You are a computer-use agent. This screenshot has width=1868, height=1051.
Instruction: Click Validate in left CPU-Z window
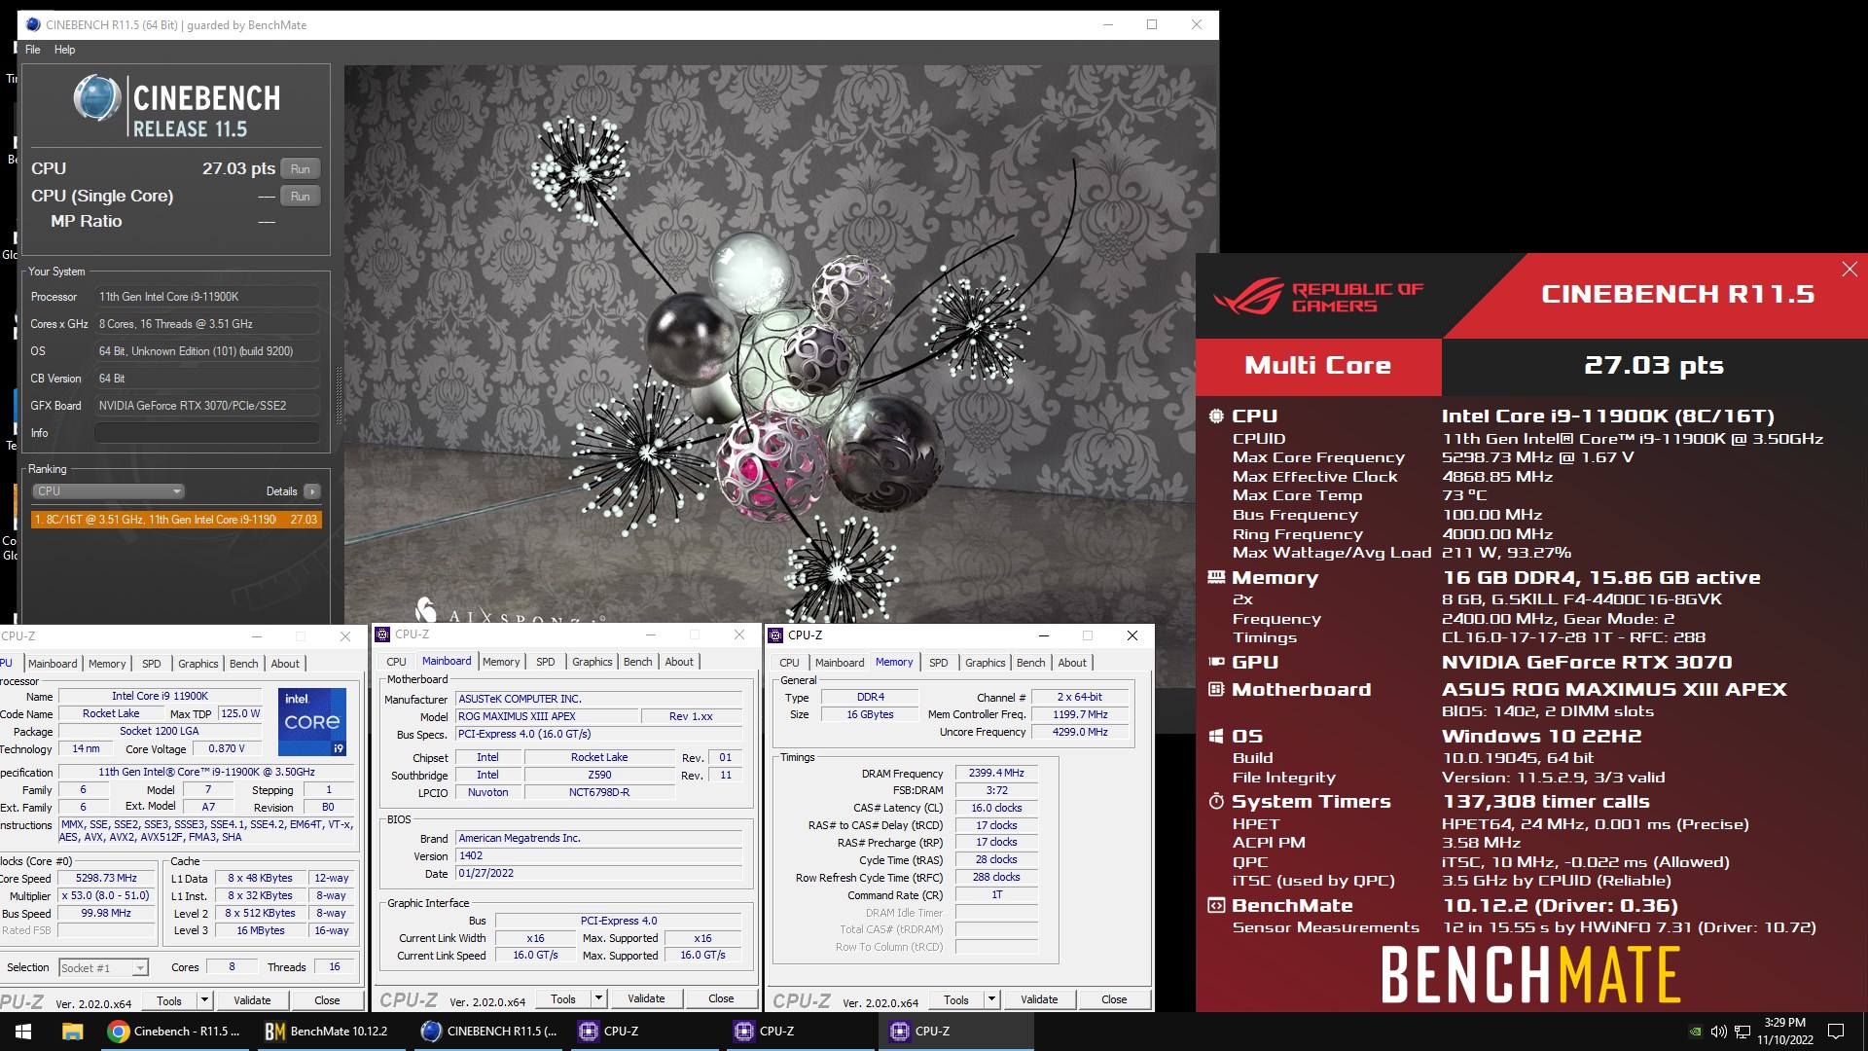[252, 1000]
